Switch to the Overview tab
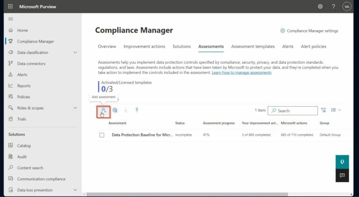Viewport: 359px width, 197px height. pos(107,47)
